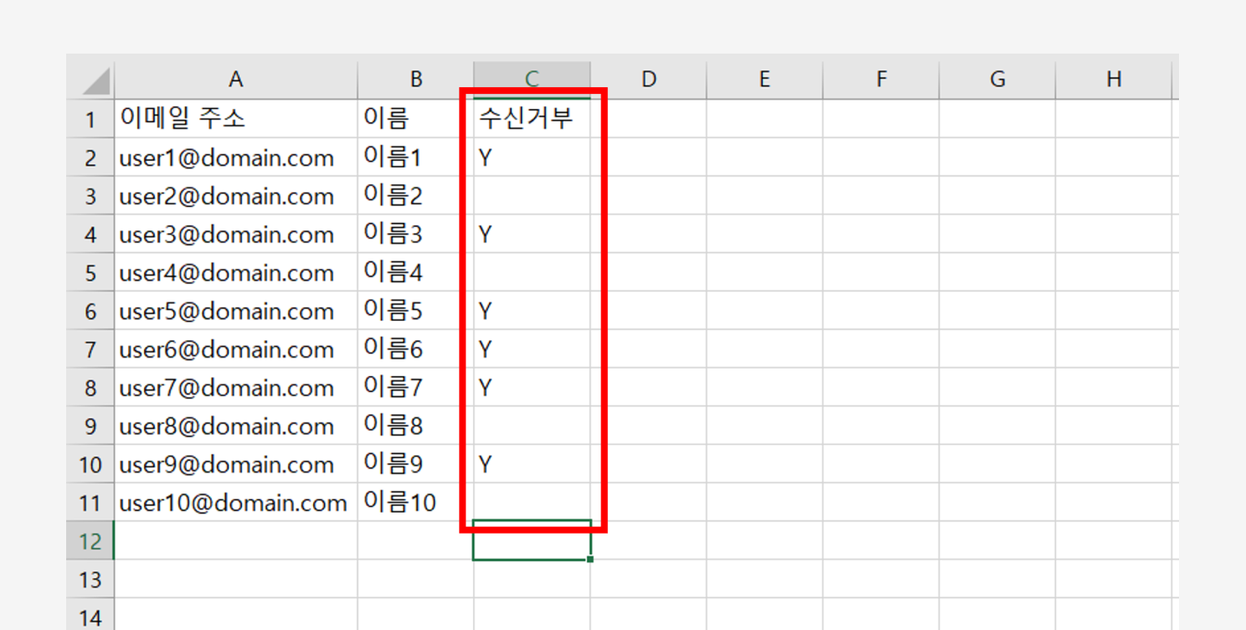Image resolution: width=1246 pixels, height=630 pixels.
Task: Select column F header
Action: (x=881, y=80)
